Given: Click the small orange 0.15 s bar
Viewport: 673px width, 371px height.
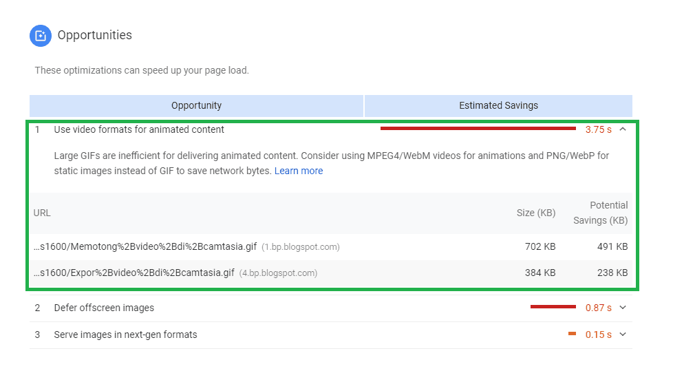Looking at the screenshot, I should click(x=572, y=334).
